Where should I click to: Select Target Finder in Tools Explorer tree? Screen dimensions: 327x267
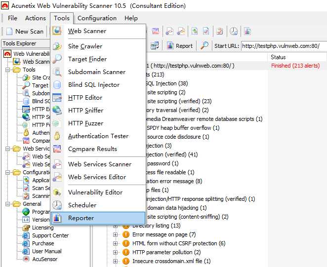coord(36,85)
